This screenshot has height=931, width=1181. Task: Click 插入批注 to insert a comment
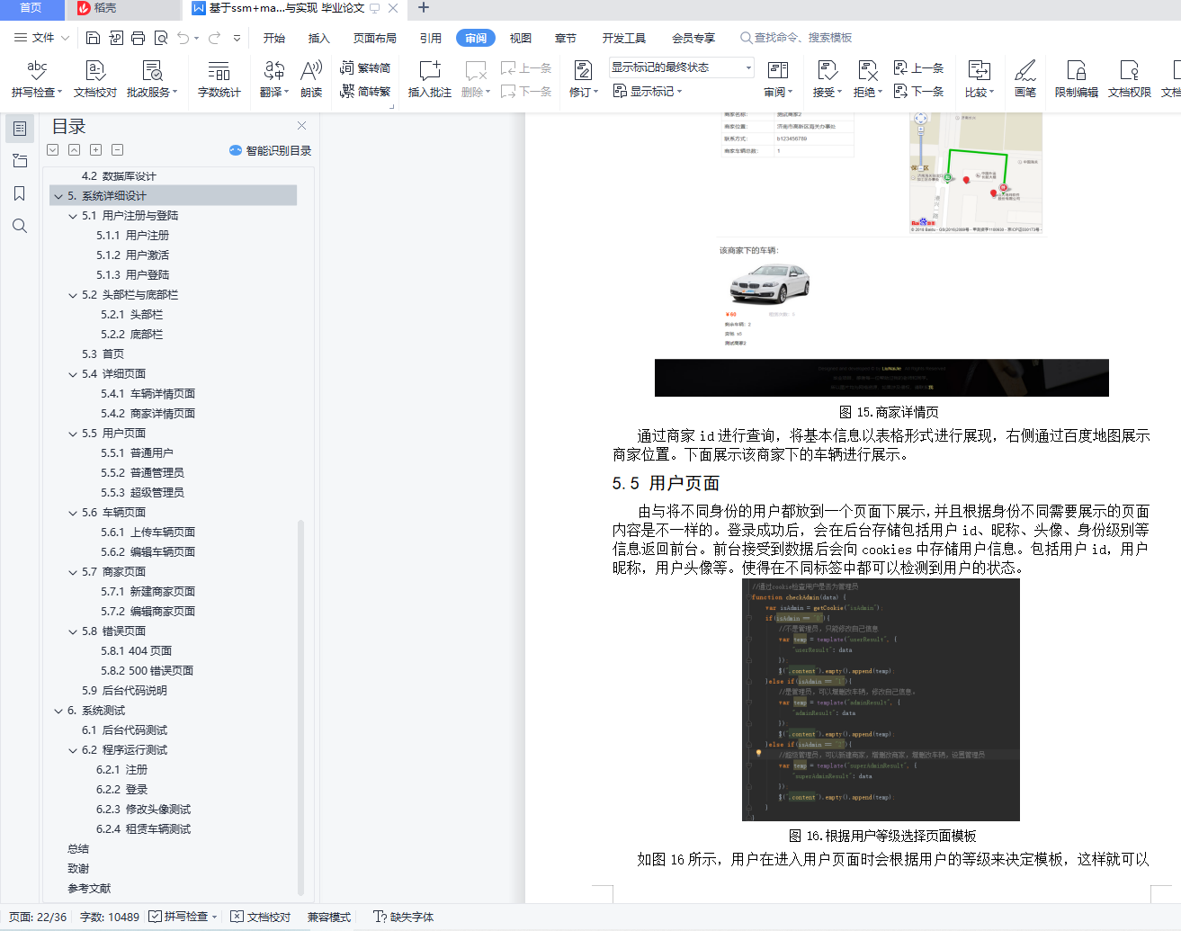430,78
